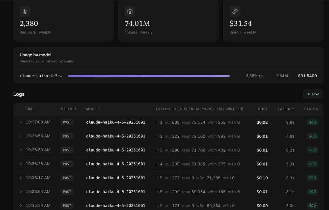The image size is (329, 210).
Task: Click the 10:36:04 AM timestamp
Action: click(x=38, y=191)
